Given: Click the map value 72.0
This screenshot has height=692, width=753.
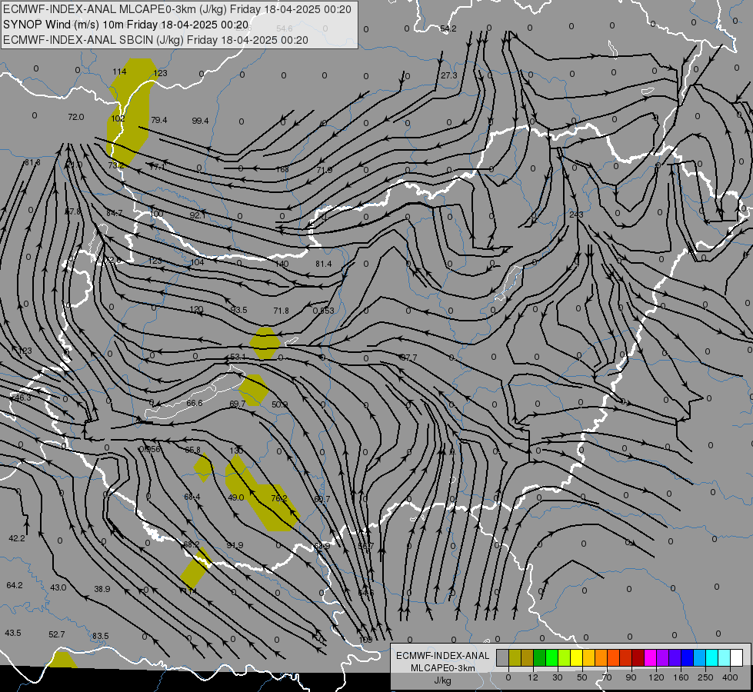Looking at the screenshot, I should point(76,117).
